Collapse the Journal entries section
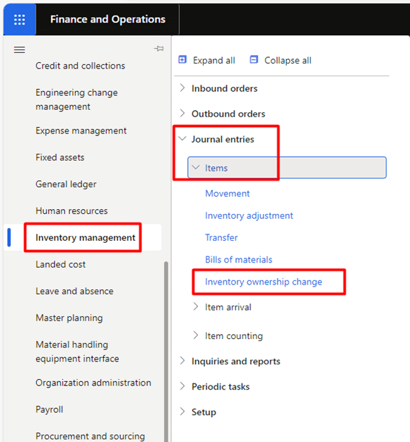Viewport: 410px width, 442px height. click(217, 139)
